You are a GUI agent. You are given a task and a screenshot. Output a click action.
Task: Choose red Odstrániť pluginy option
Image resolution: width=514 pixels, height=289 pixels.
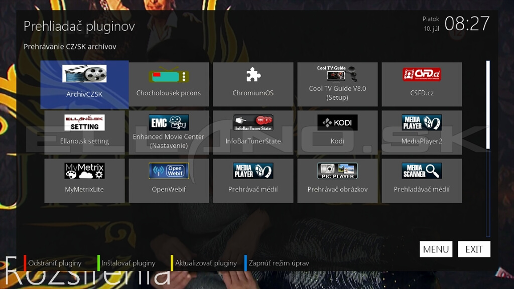tap(52, 263)
